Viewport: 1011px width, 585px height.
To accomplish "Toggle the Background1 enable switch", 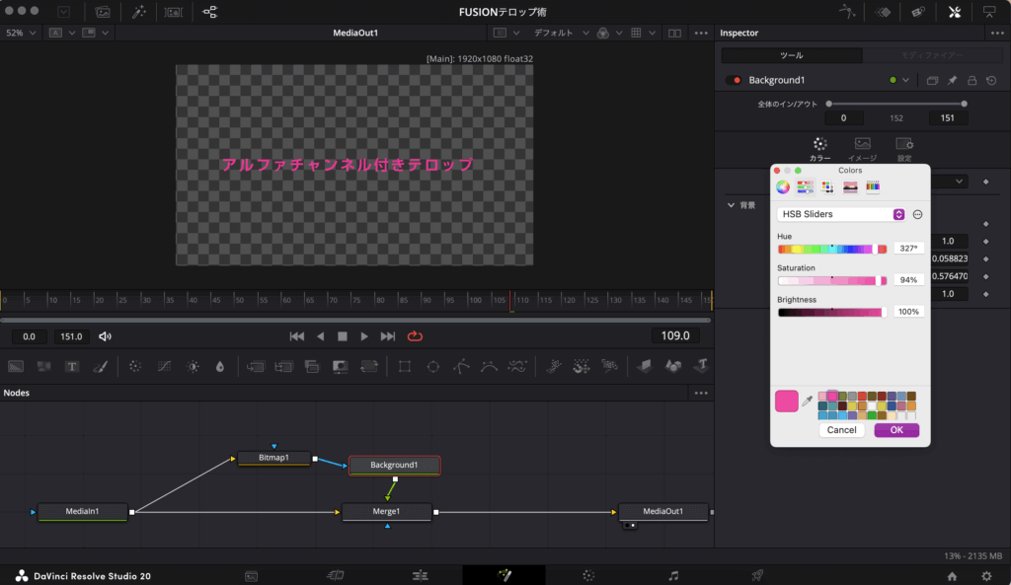I will point(734,80).
